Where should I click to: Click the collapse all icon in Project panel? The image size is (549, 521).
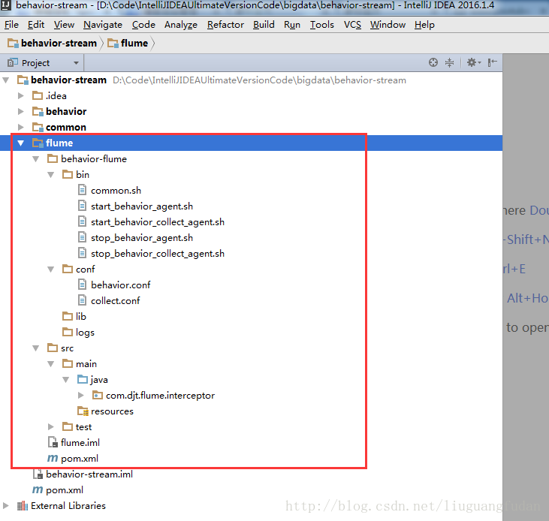tap(449, 62)
